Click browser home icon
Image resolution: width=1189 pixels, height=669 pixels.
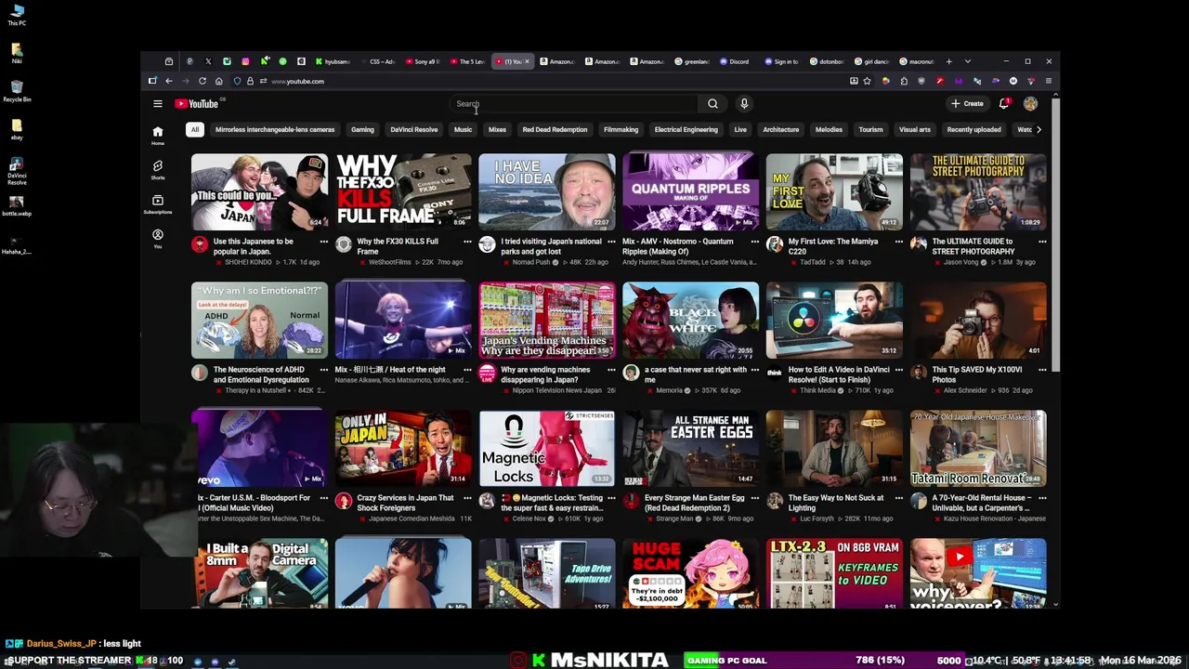coord(218,81)
